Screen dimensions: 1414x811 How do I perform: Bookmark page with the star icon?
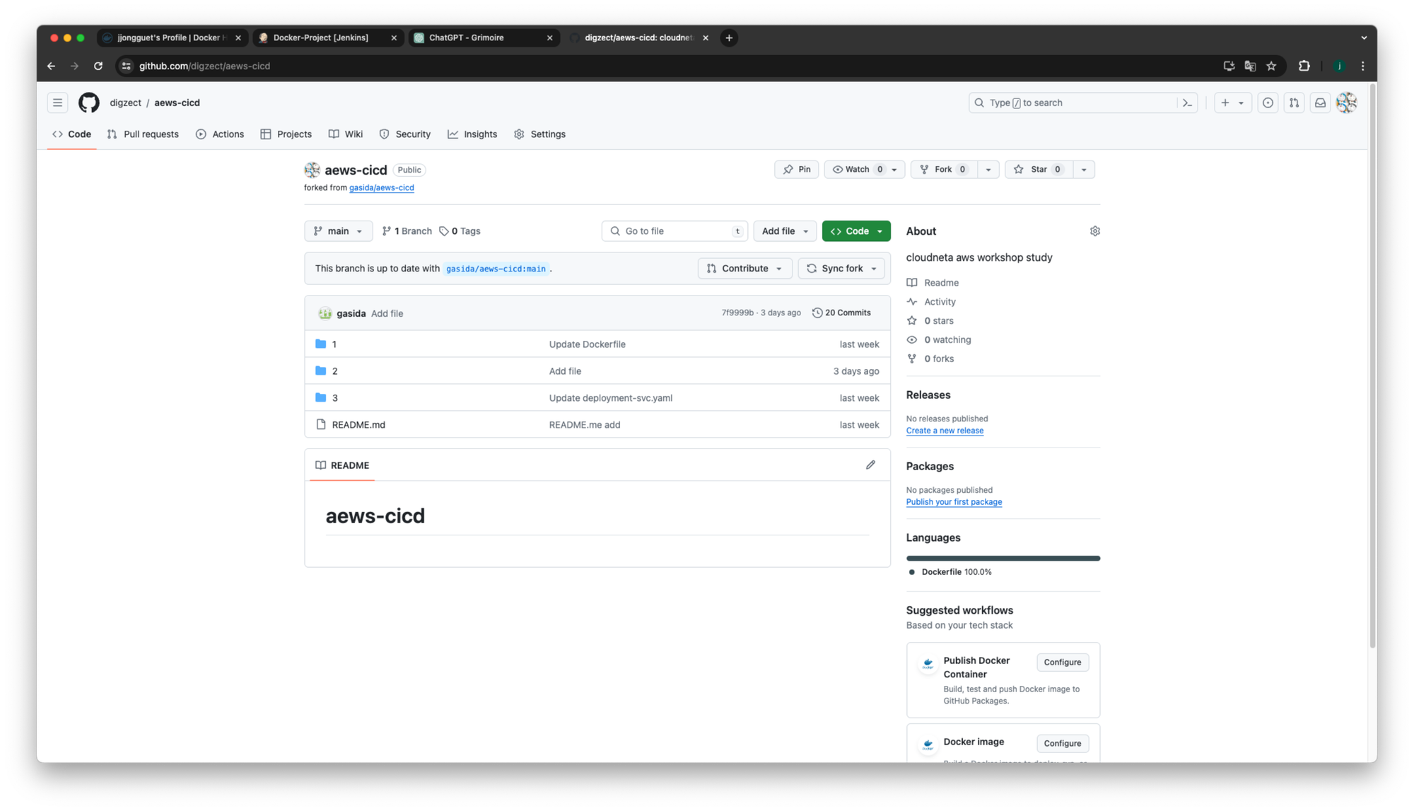point(1271,66)
